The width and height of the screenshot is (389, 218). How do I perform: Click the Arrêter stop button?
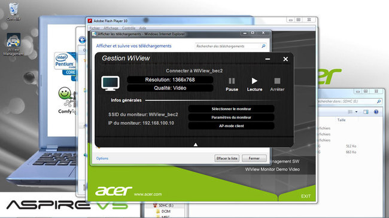[277, 84]
